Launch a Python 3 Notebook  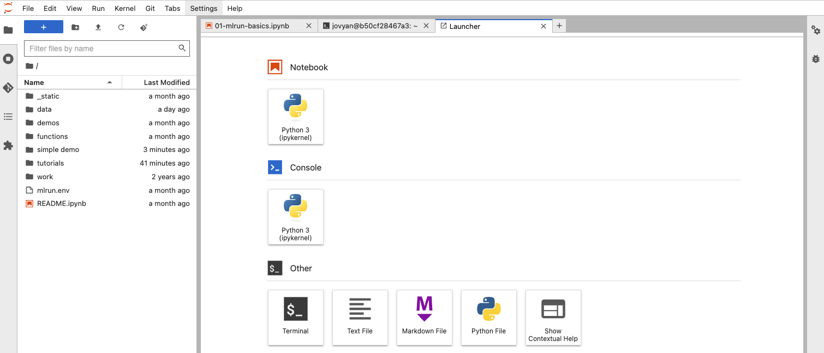click(x=296, y=117)
